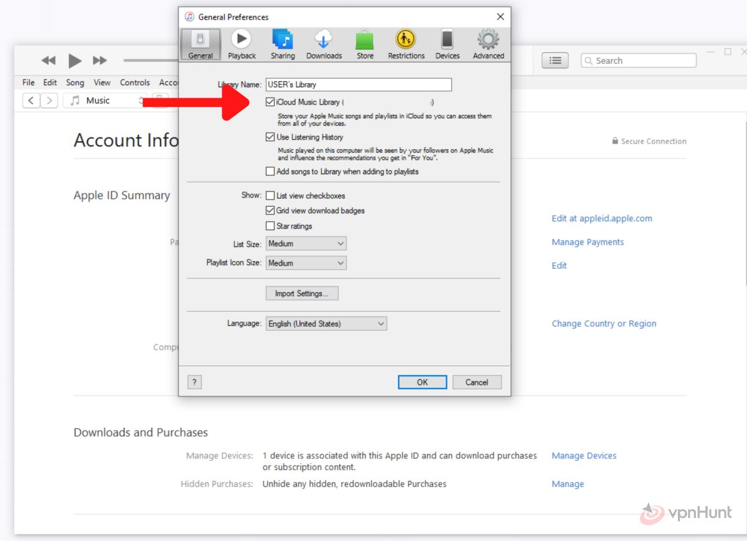Open the help question mark button

[194, 382]
